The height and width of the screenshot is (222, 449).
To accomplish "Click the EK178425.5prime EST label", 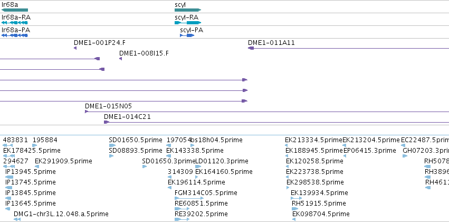I will tap(32, 151).
